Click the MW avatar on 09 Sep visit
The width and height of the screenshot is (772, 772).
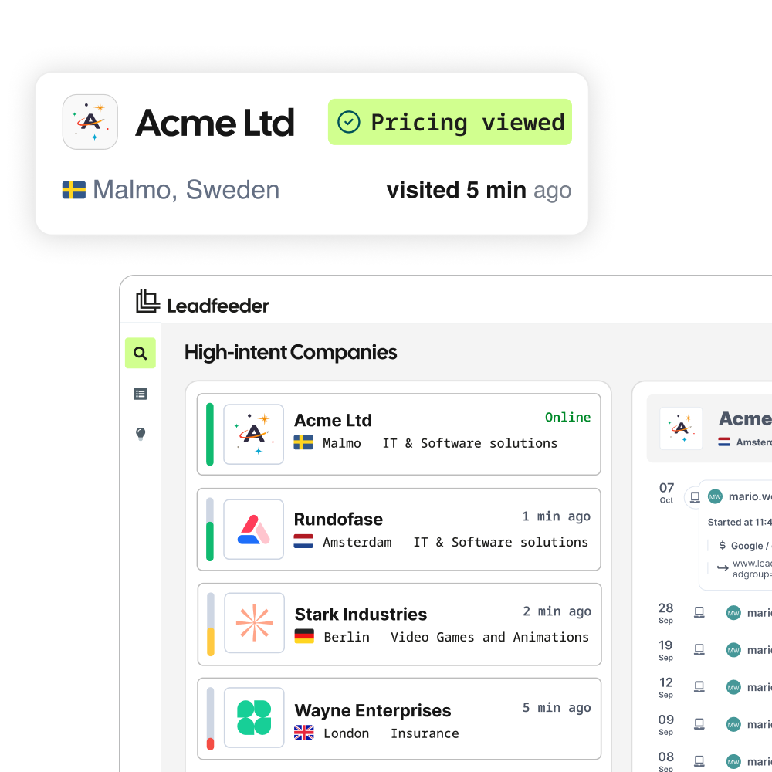tap(733, 725)
